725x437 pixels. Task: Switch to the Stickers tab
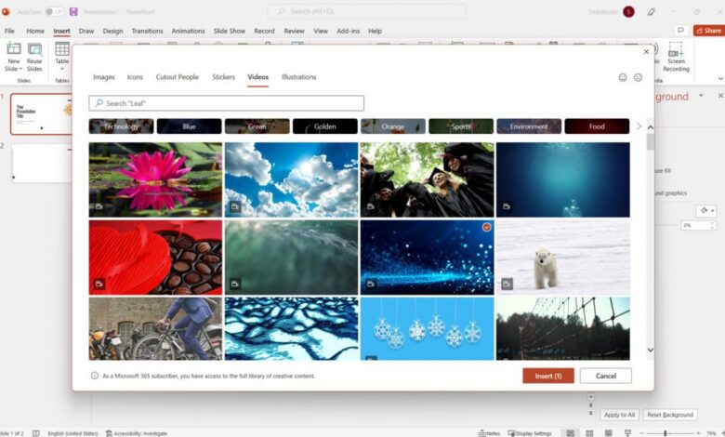[x=223, y=77]
